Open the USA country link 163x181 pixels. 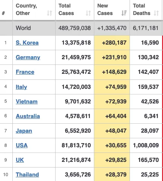[x=22, y=145]
